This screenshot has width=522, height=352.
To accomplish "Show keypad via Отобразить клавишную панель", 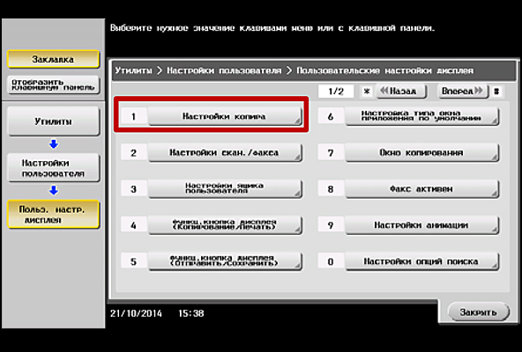I will point(53,85).
